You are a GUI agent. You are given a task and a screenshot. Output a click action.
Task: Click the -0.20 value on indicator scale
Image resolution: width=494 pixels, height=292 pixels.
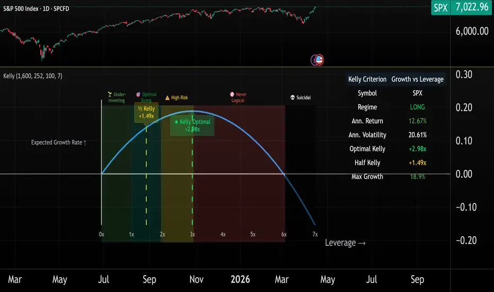point(466,240)
